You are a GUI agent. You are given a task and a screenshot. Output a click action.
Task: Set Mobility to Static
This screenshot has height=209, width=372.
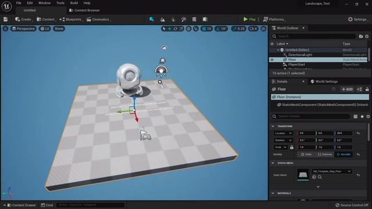click(x=306, y=154)
